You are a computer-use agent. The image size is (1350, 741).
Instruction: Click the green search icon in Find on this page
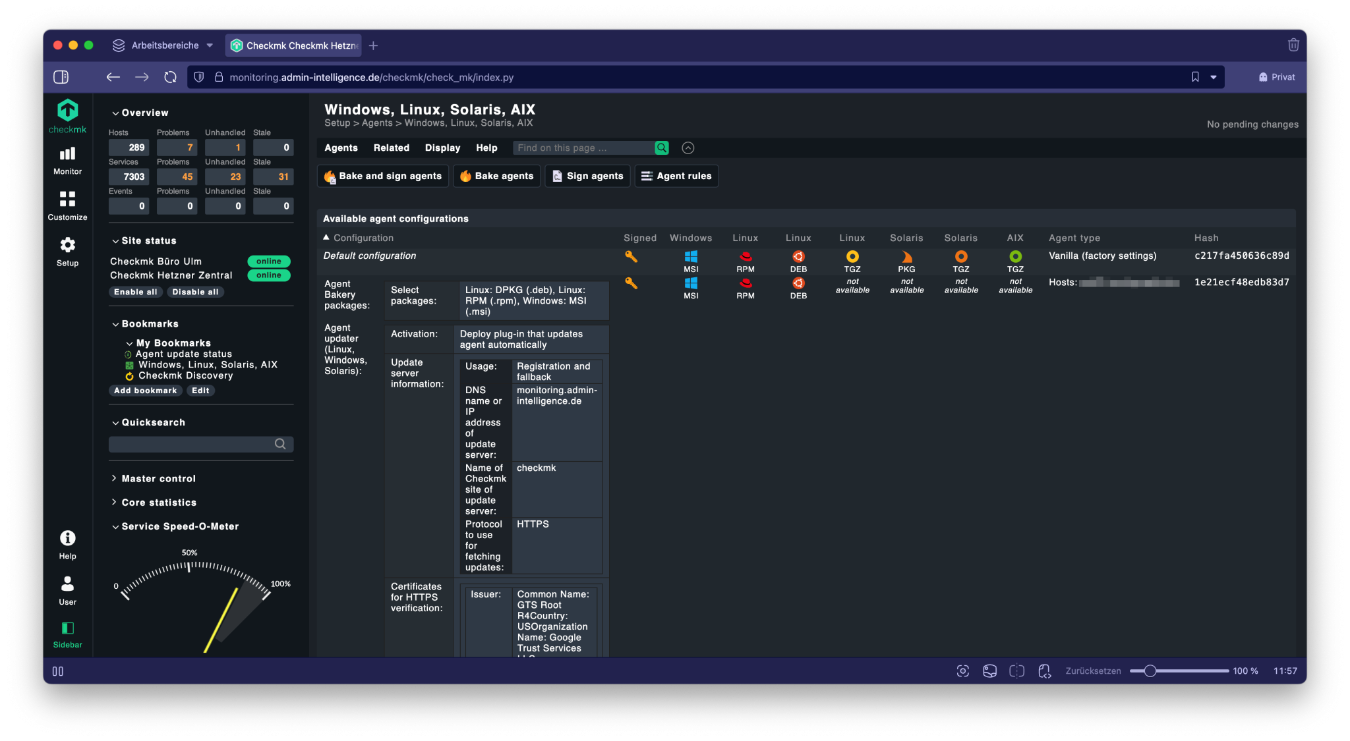point(661,148)
